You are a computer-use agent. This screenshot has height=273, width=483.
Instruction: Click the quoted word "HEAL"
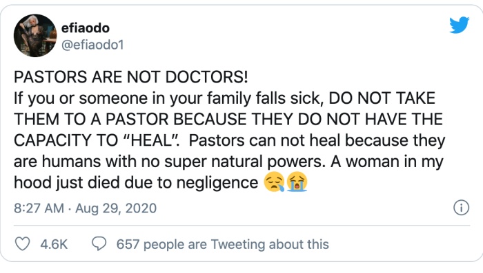click(x=151, y=140)
